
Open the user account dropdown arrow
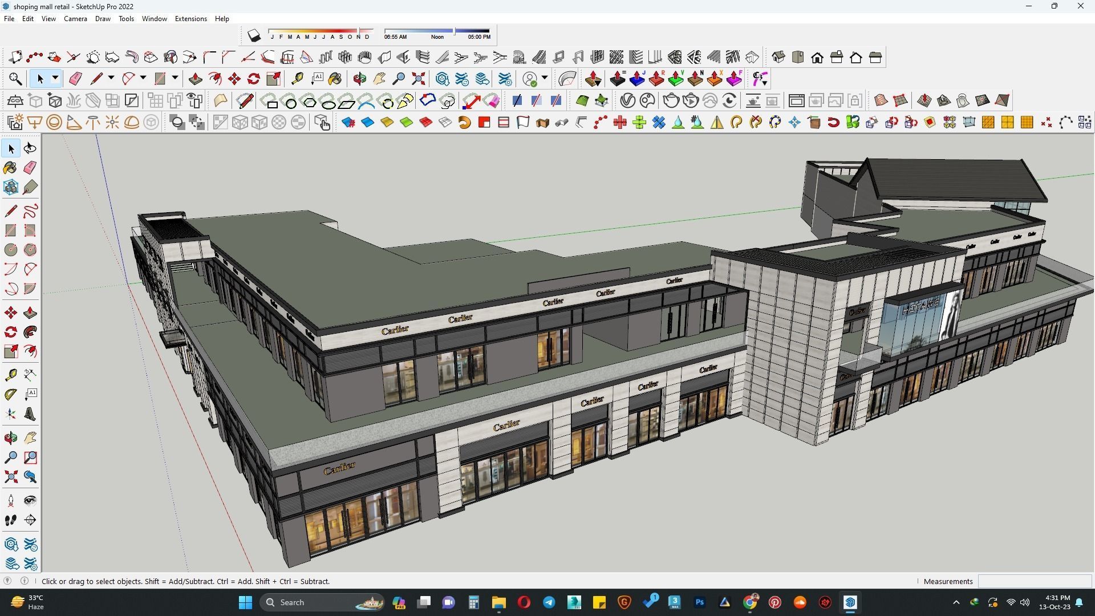(545, 78)
